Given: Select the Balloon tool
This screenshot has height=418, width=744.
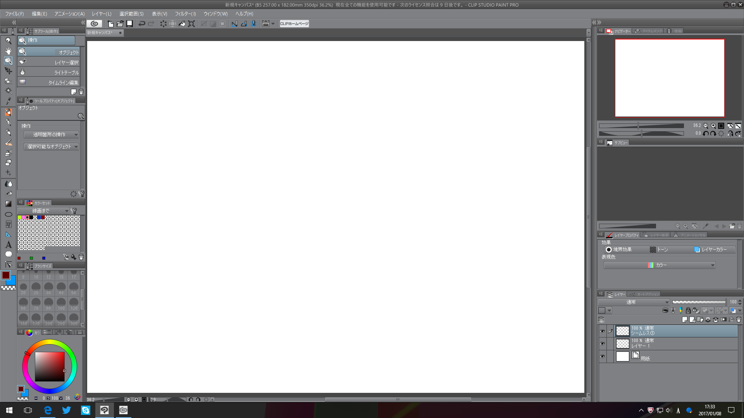Looking at the screenshot, I should click(8, 255).
